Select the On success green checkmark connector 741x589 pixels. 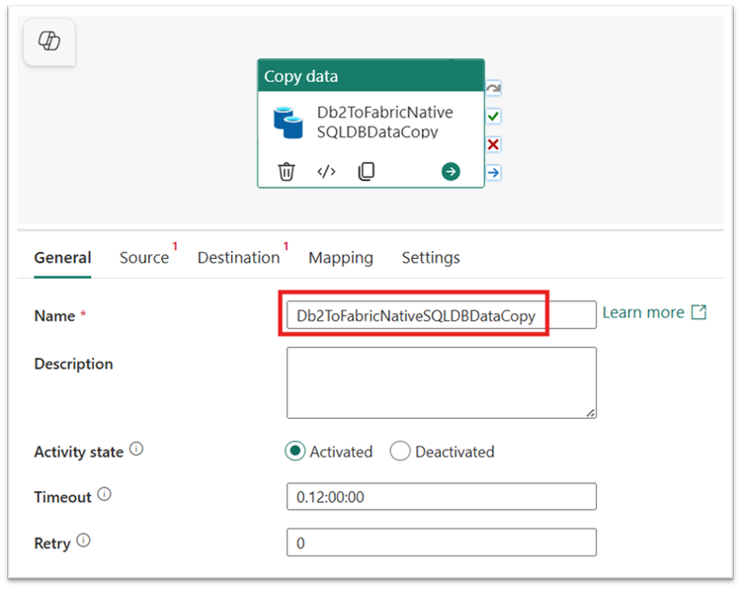click(x=493, y=117)
